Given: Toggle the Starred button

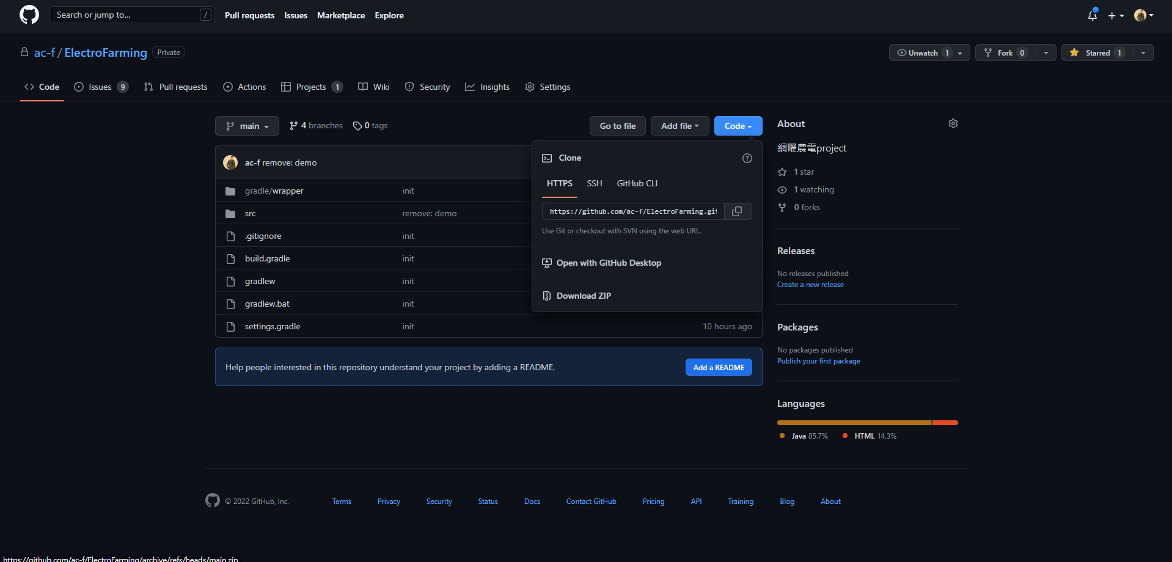Looking at the screenshot, I should [x=1097, y=53].
